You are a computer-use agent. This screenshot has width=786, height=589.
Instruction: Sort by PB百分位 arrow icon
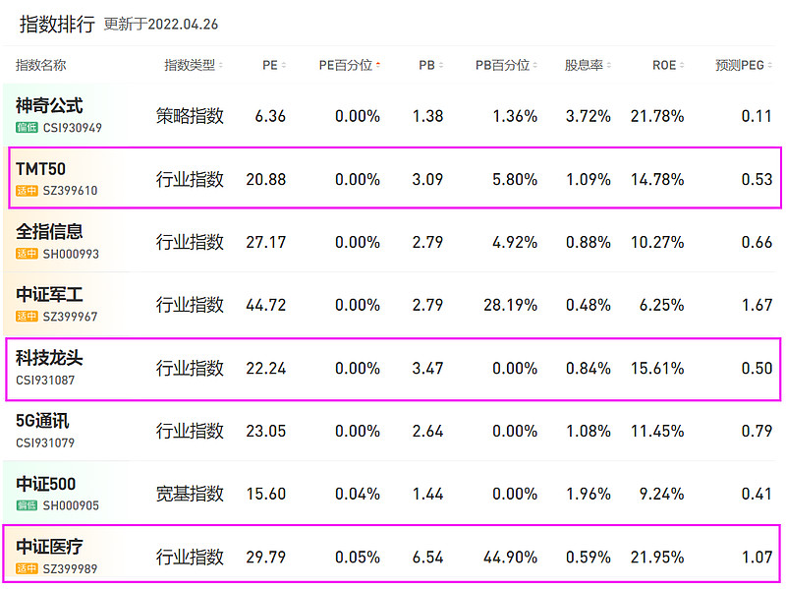534,65
